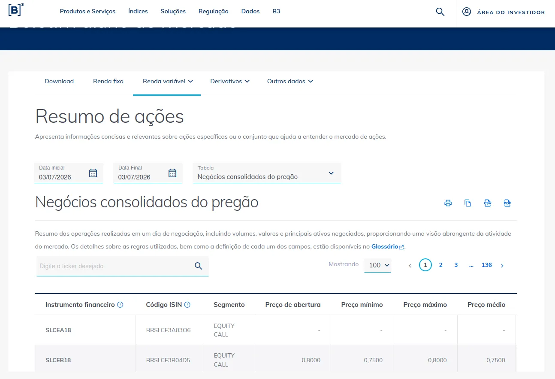Select the SLCEA18 instrument cell
The height and width of the screenshot is (379, 555).
[x=85, y=330]
